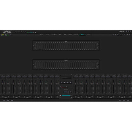Viewport: 132px width, 132px height.
Task: Click the plus icon next to the device tab
Action: [36, 33]
